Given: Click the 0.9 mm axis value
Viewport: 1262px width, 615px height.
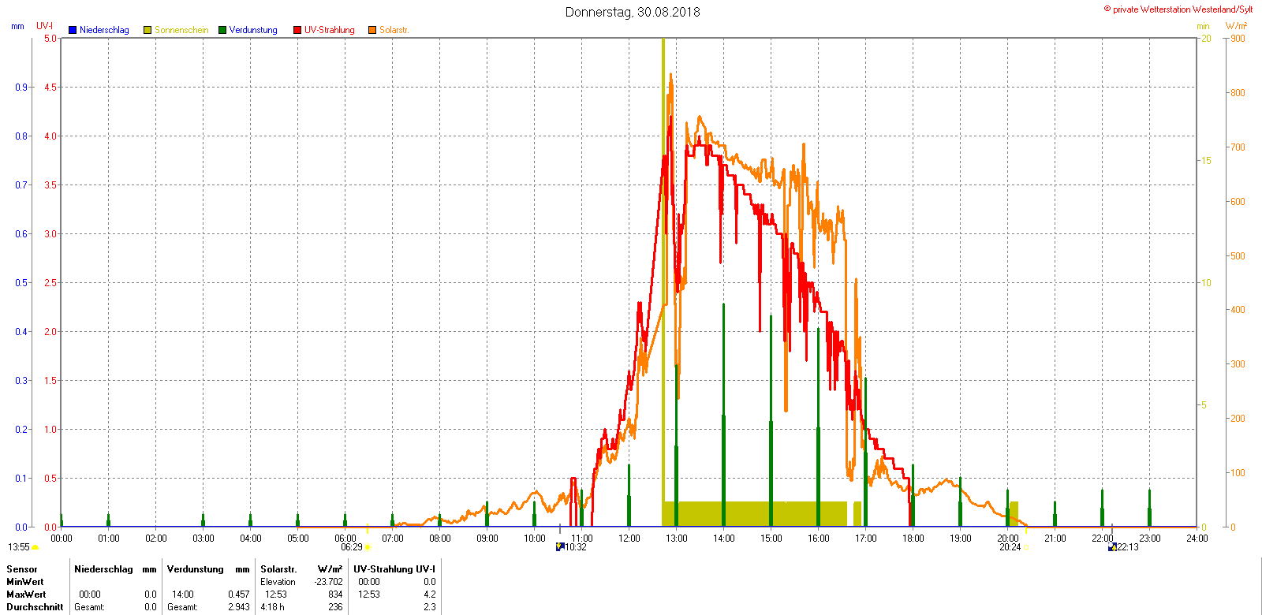Looking at the screenshot, I should pos(21,88).
